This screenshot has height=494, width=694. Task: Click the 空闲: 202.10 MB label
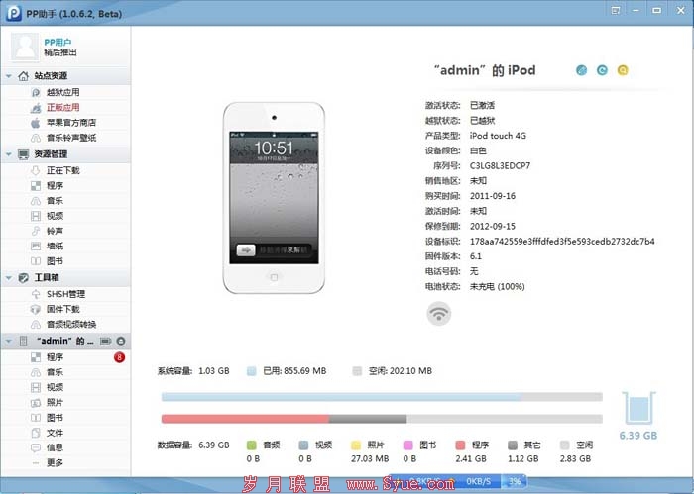401,371
